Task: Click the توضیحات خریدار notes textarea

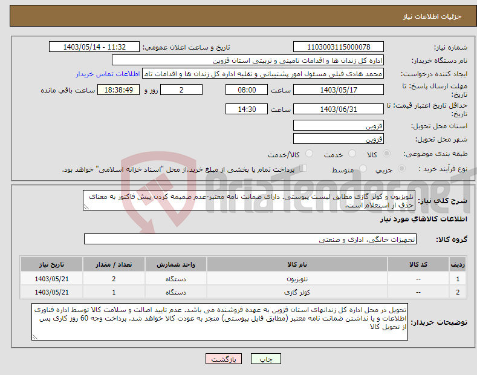Action: (x=219, y=322)
